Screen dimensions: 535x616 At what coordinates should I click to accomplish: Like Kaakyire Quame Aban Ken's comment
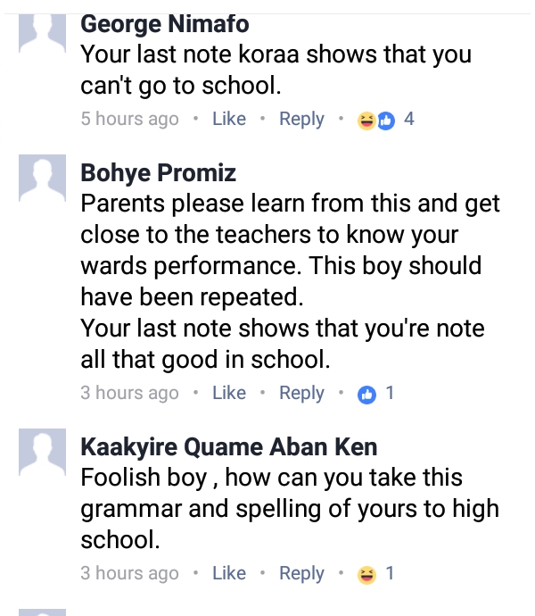229,573
